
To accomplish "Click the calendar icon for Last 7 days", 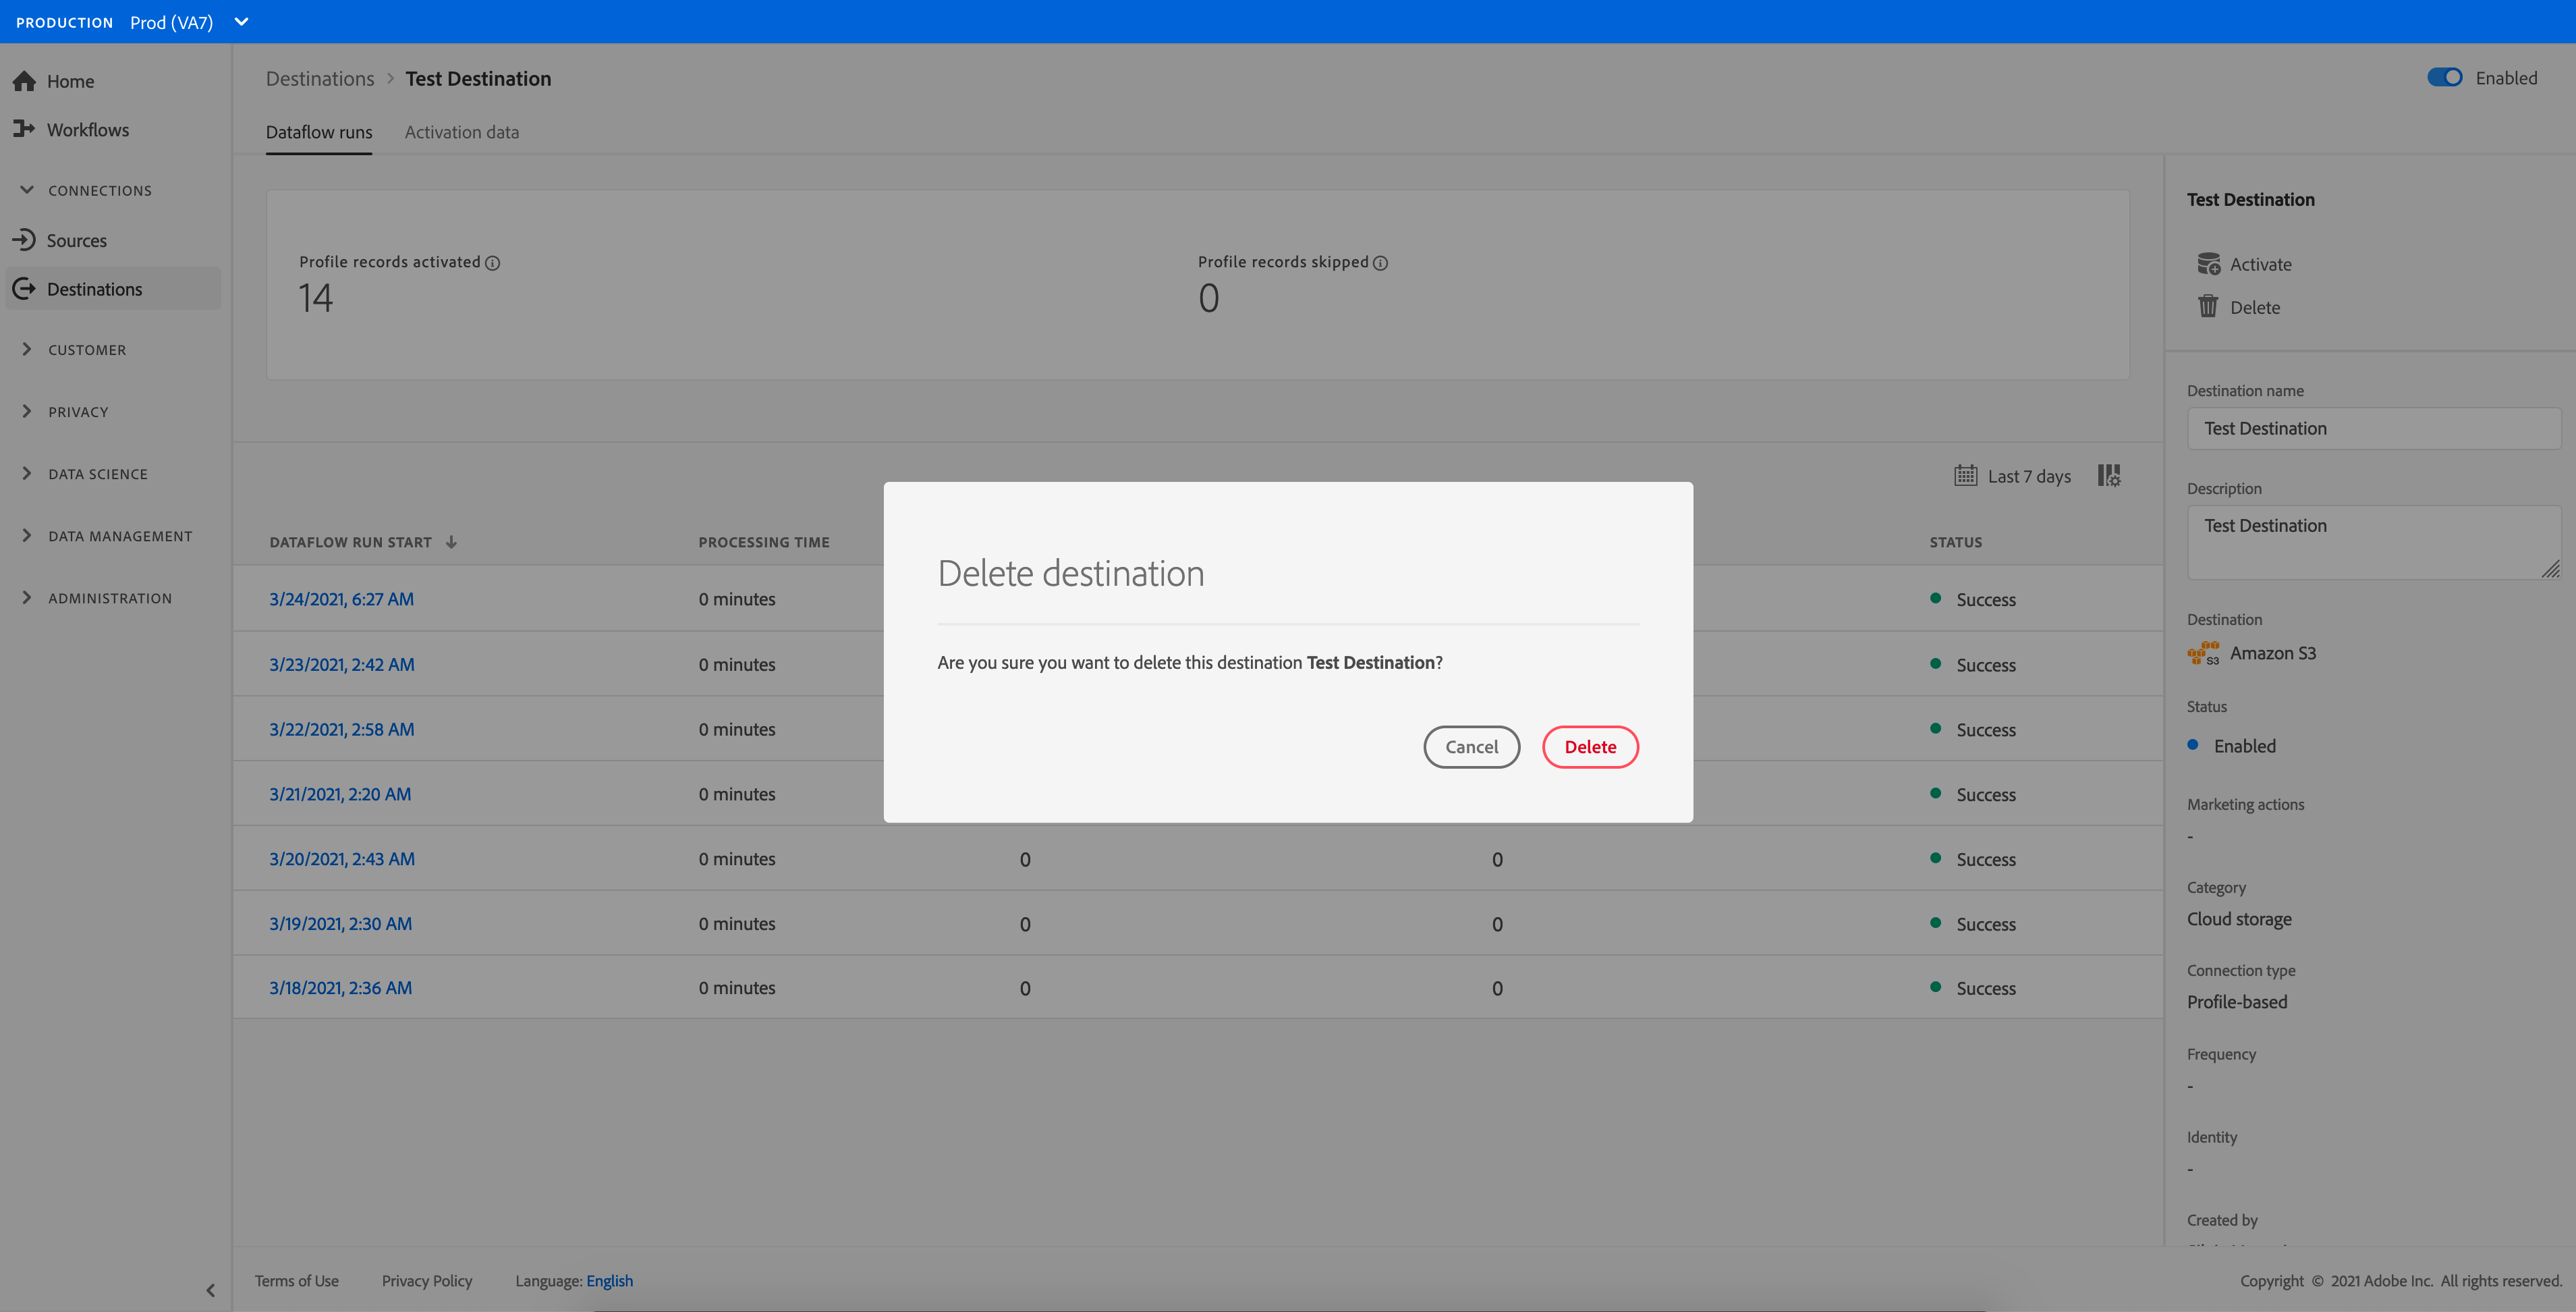I will click(1965, 476).
